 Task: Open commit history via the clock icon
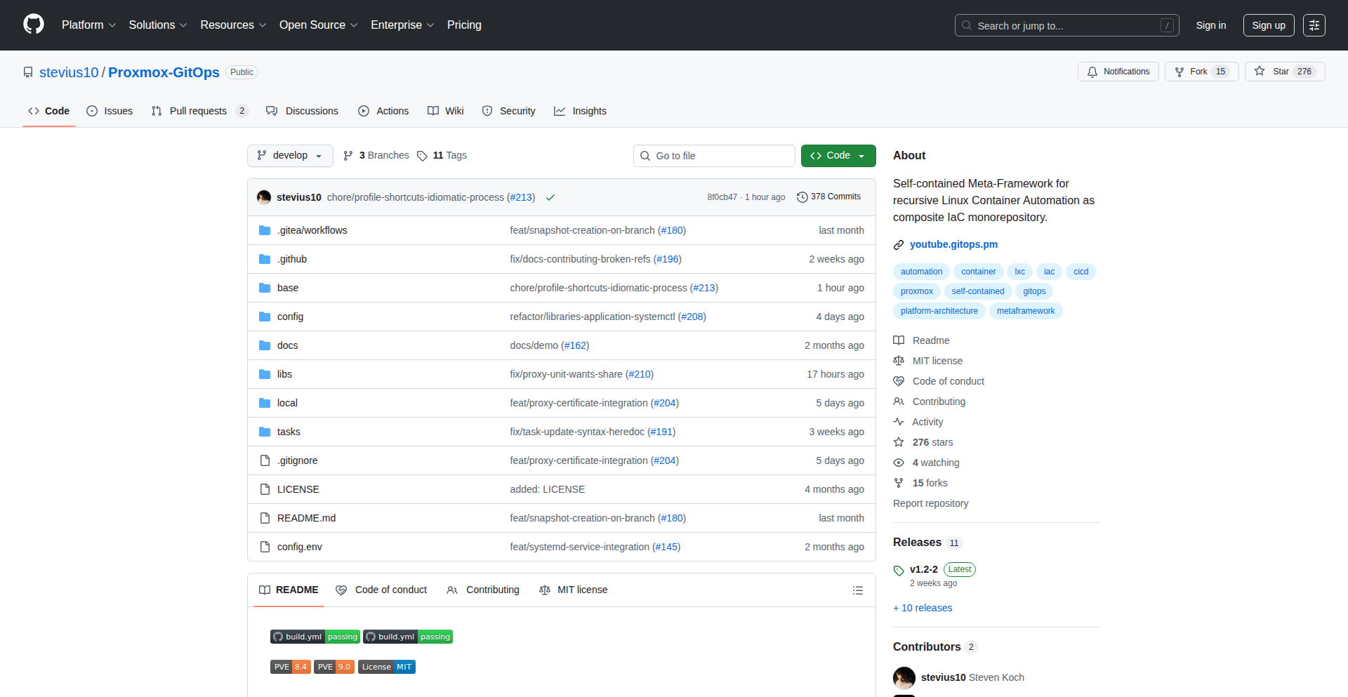click(x=803, y=197)
